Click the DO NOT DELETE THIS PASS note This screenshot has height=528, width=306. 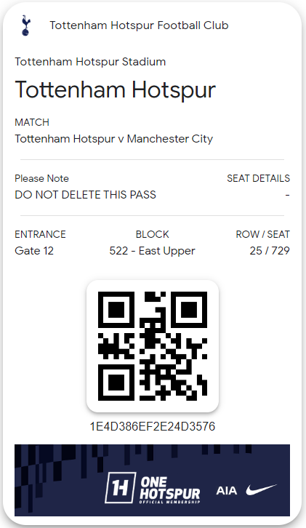click(86, 195)
